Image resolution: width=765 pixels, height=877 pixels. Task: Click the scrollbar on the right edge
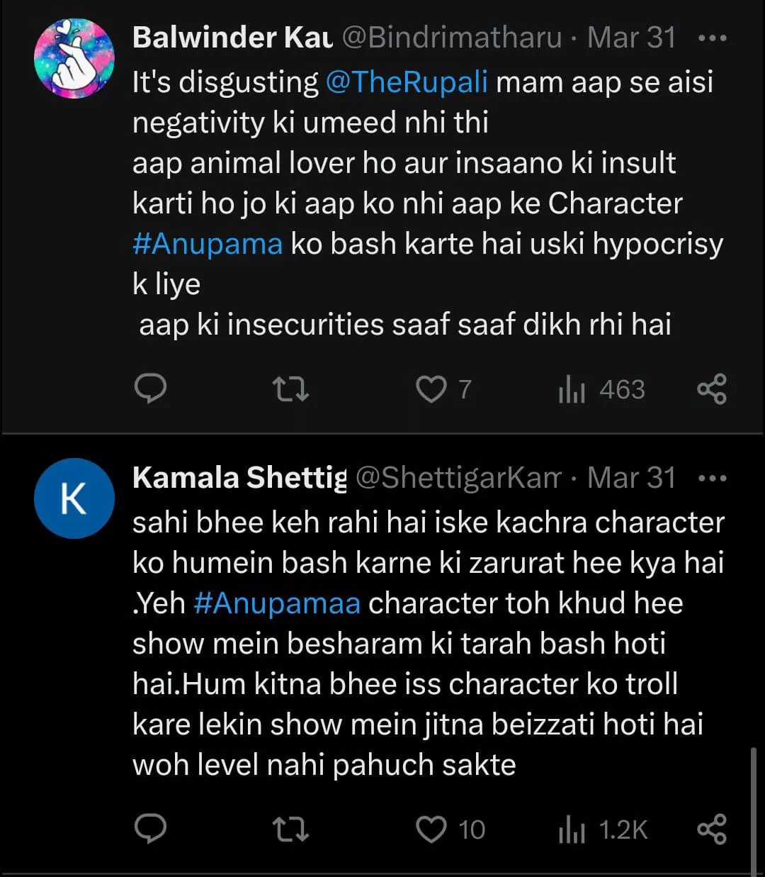click(754, 808)
